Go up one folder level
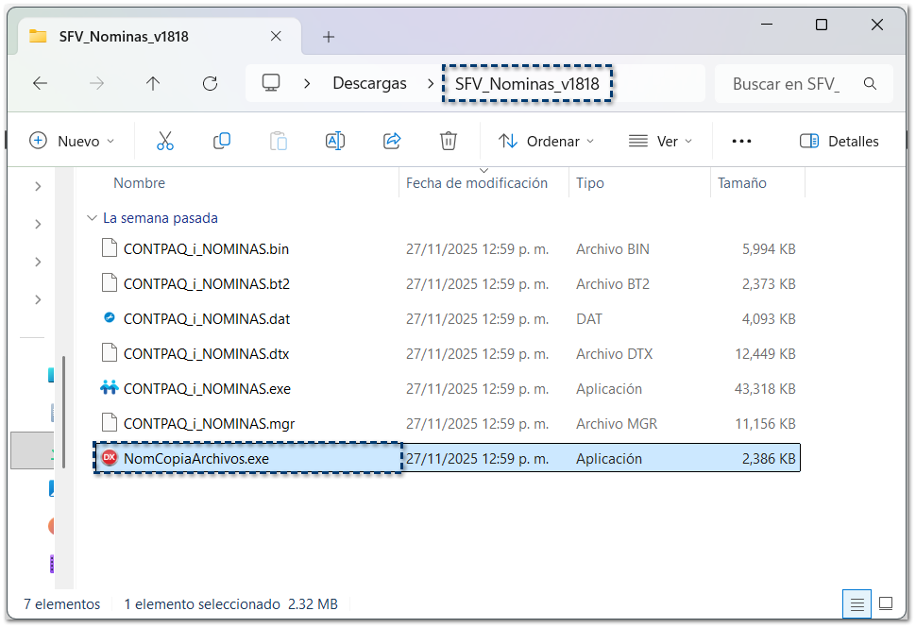 tap(153, 83)
